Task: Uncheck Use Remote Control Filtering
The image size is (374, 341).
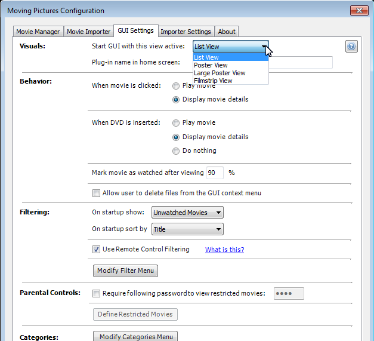Action: [96, 250]
